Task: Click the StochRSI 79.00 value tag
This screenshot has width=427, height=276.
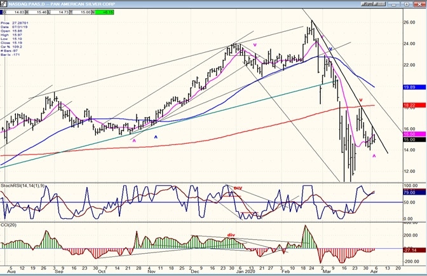Action: [x=414, y=193]
